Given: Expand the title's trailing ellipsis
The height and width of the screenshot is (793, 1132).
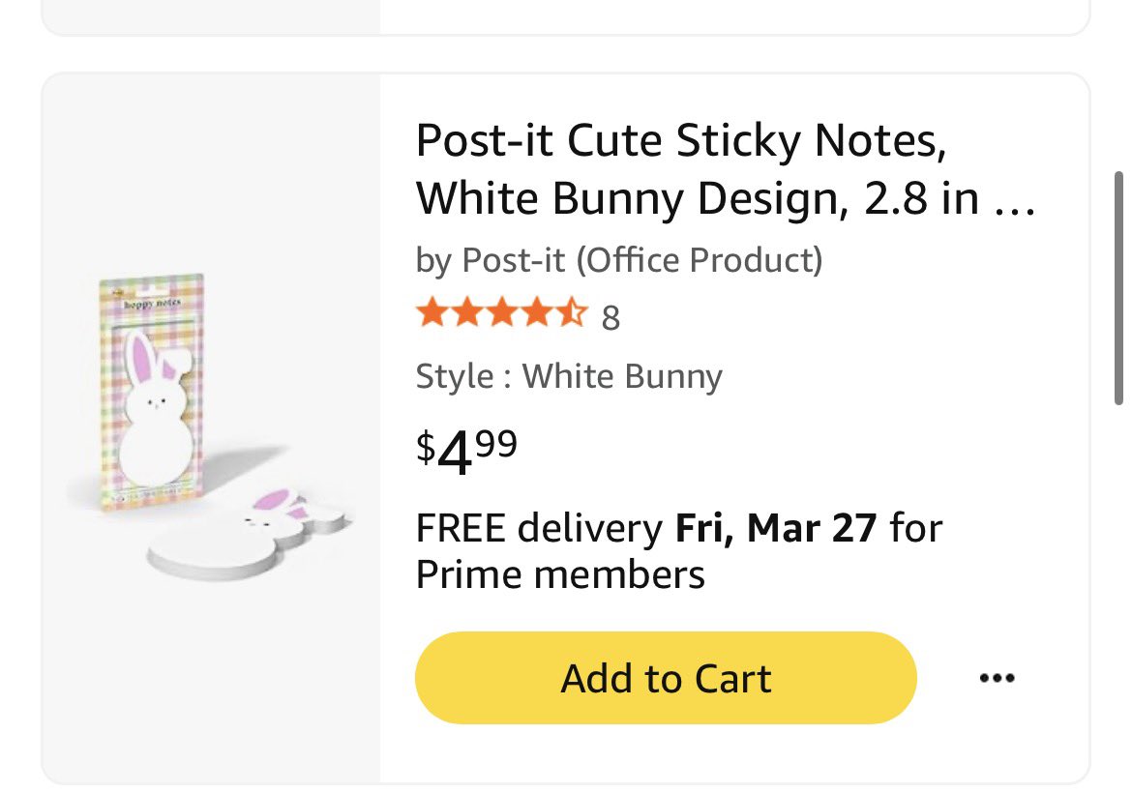Looking at the screenshot, I should (x=1015, y=200).
